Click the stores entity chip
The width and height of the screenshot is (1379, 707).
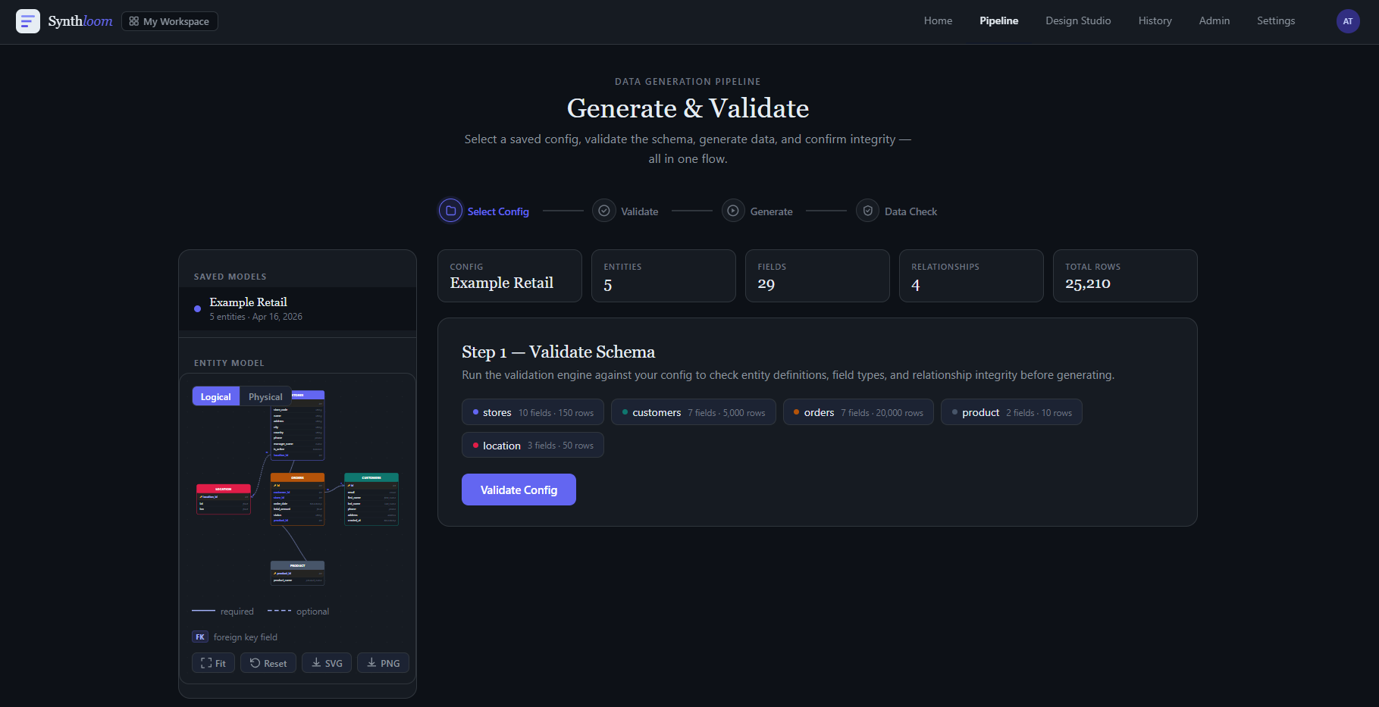(x=533, y=412)
